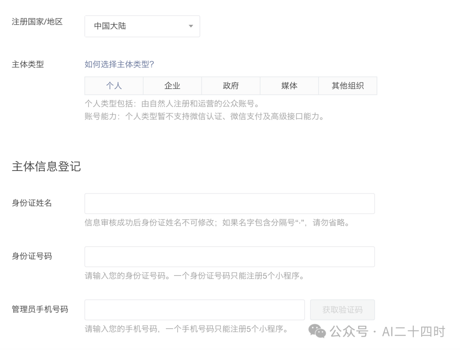Click the 身份证号码 field label
This screenshot has height=350, width=460.
pos(32,256)
